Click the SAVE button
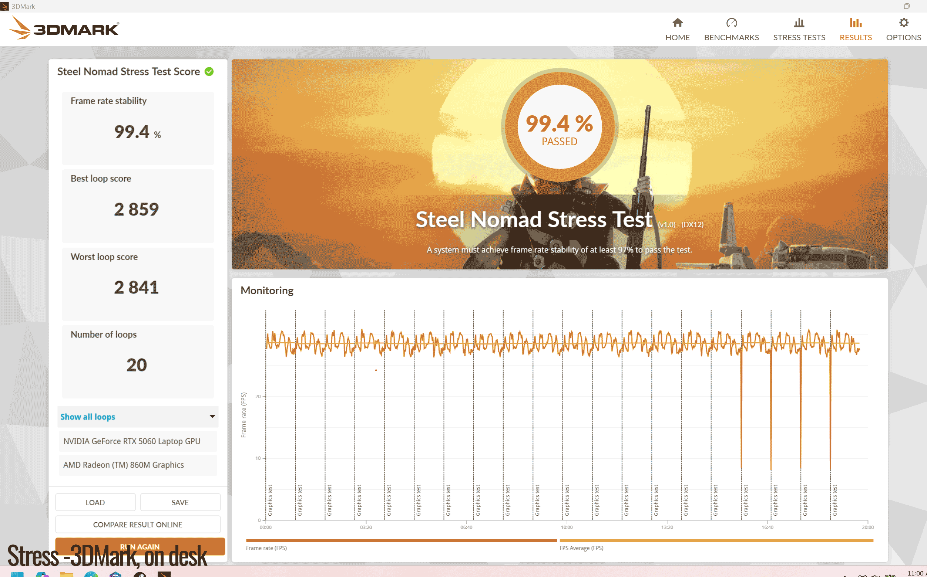 pyautogui.click(x=180, y=502)
